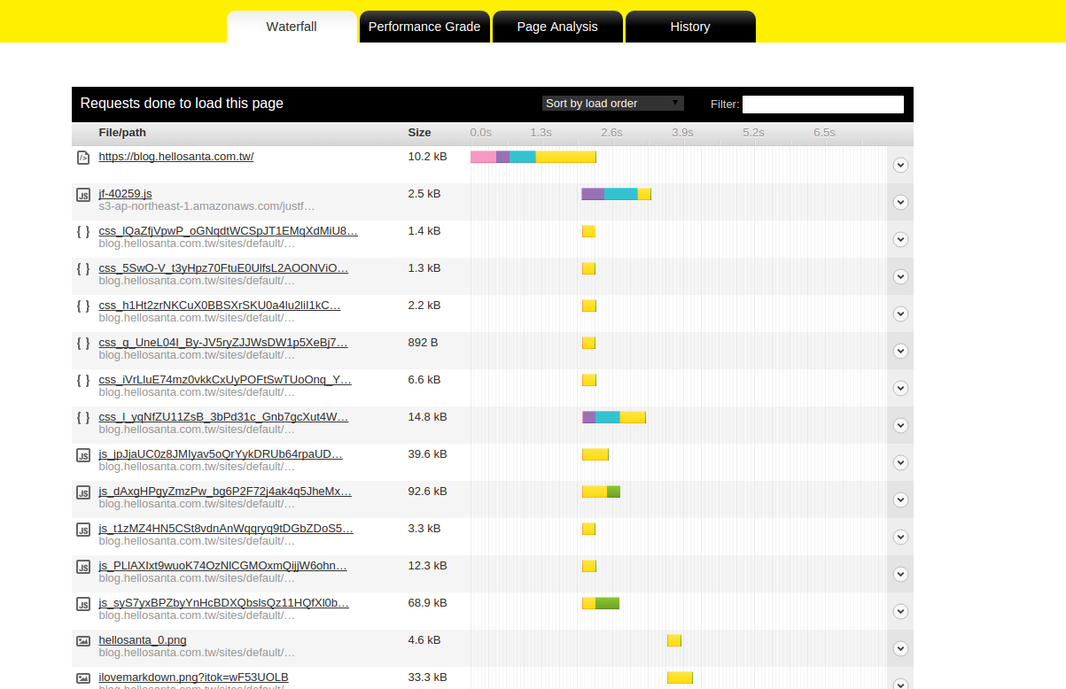
Task: Expand details for css_h1Ht2zrNKCuX0 row
Action: click(x=900, y=314)
